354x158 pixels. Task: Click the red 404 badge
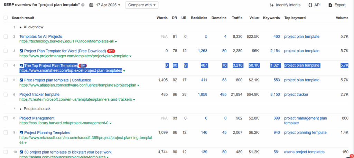[x=83, y=66]
